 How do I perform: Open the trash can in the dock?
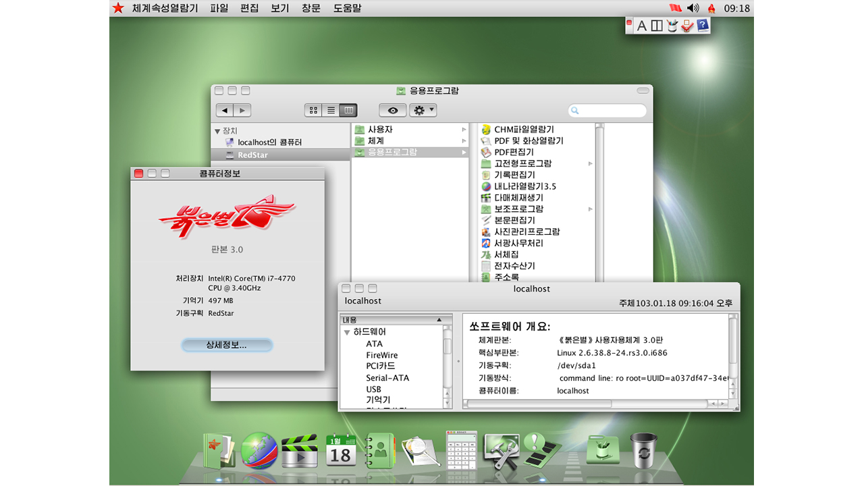(x=643, y=450)
